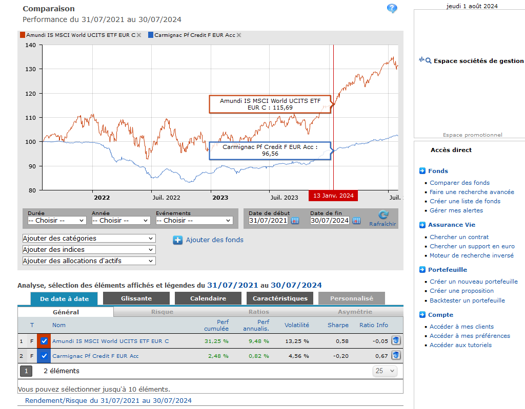Uncheck the Carmignac Pf Credit checkbox

coord(44,356)
